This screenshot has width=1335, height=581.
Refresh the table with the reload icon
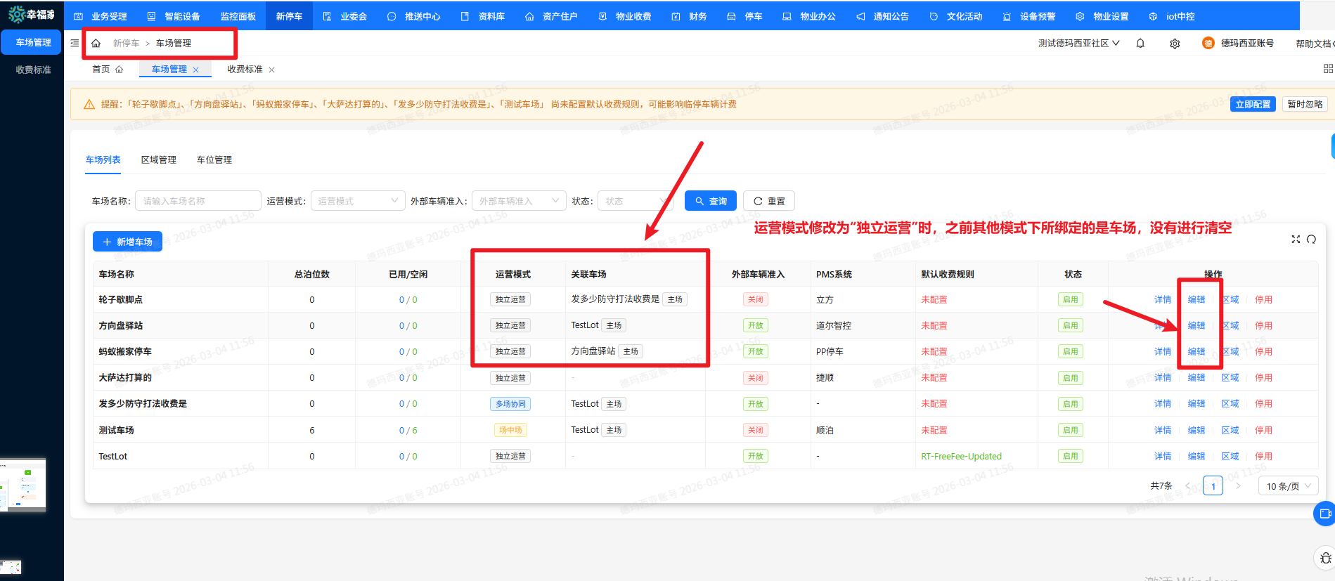point(1311,240)
